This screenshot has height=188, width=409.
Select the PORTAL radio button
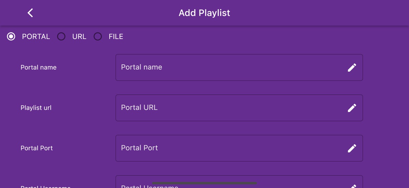click(11, 37)
